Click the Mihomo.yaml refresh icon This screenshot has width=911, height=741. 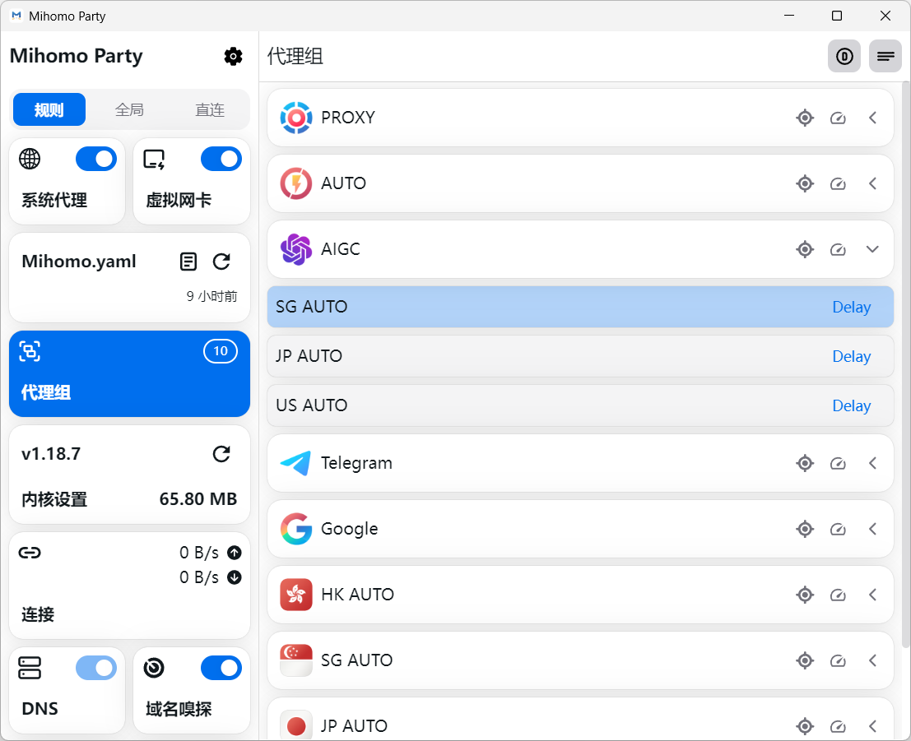(x=221, y=262)
